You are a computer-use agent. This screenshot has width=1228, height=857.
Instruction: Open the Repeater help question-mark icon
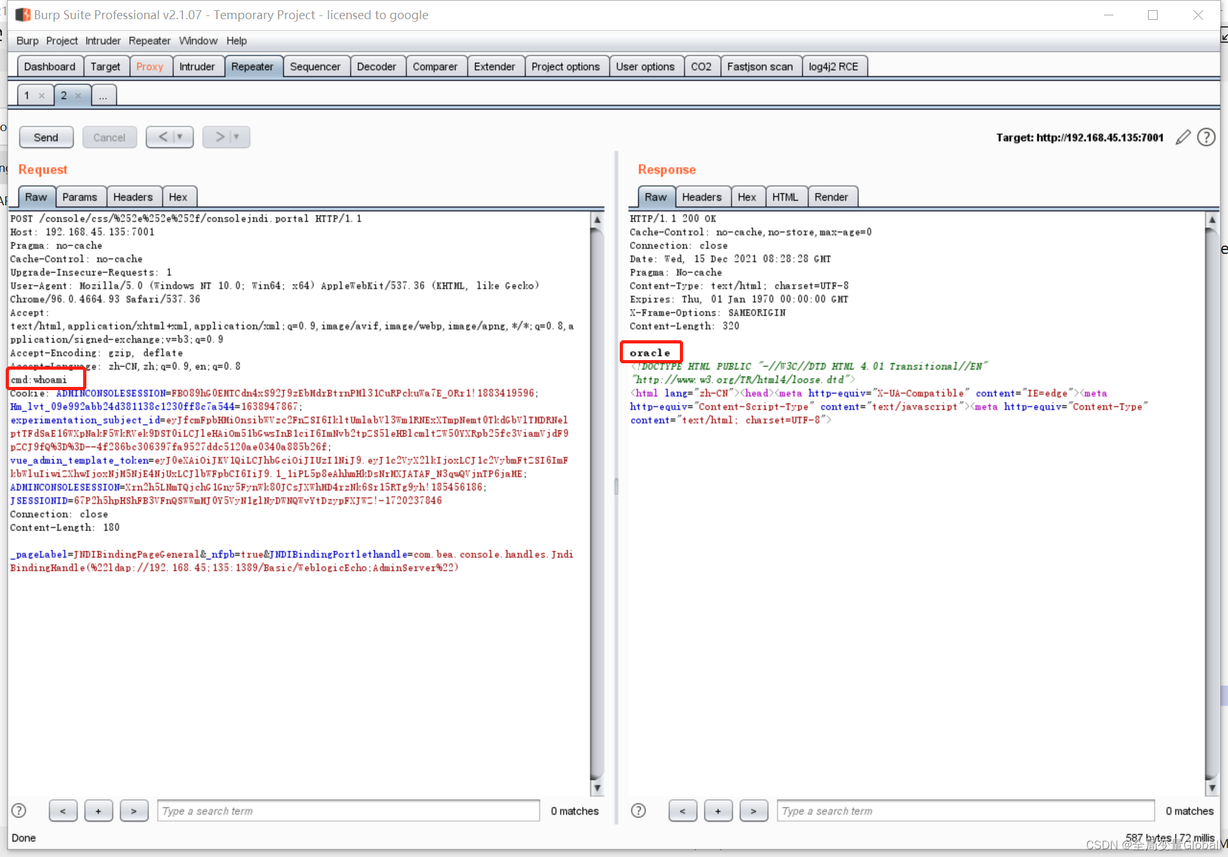tap(1206, 137)
